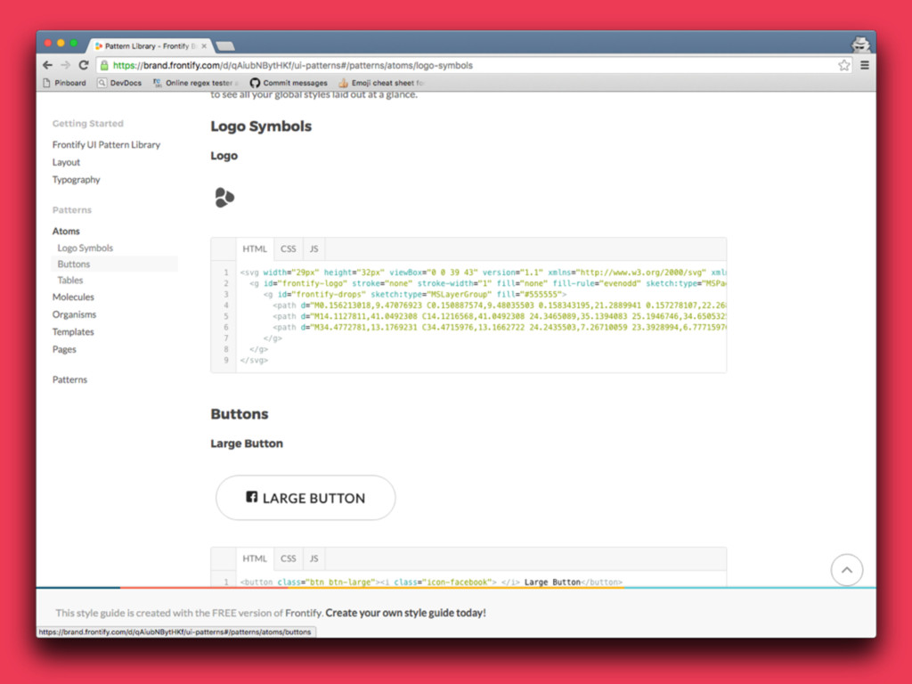
Task: Click the browser back arrow
Action: point(48,65)
